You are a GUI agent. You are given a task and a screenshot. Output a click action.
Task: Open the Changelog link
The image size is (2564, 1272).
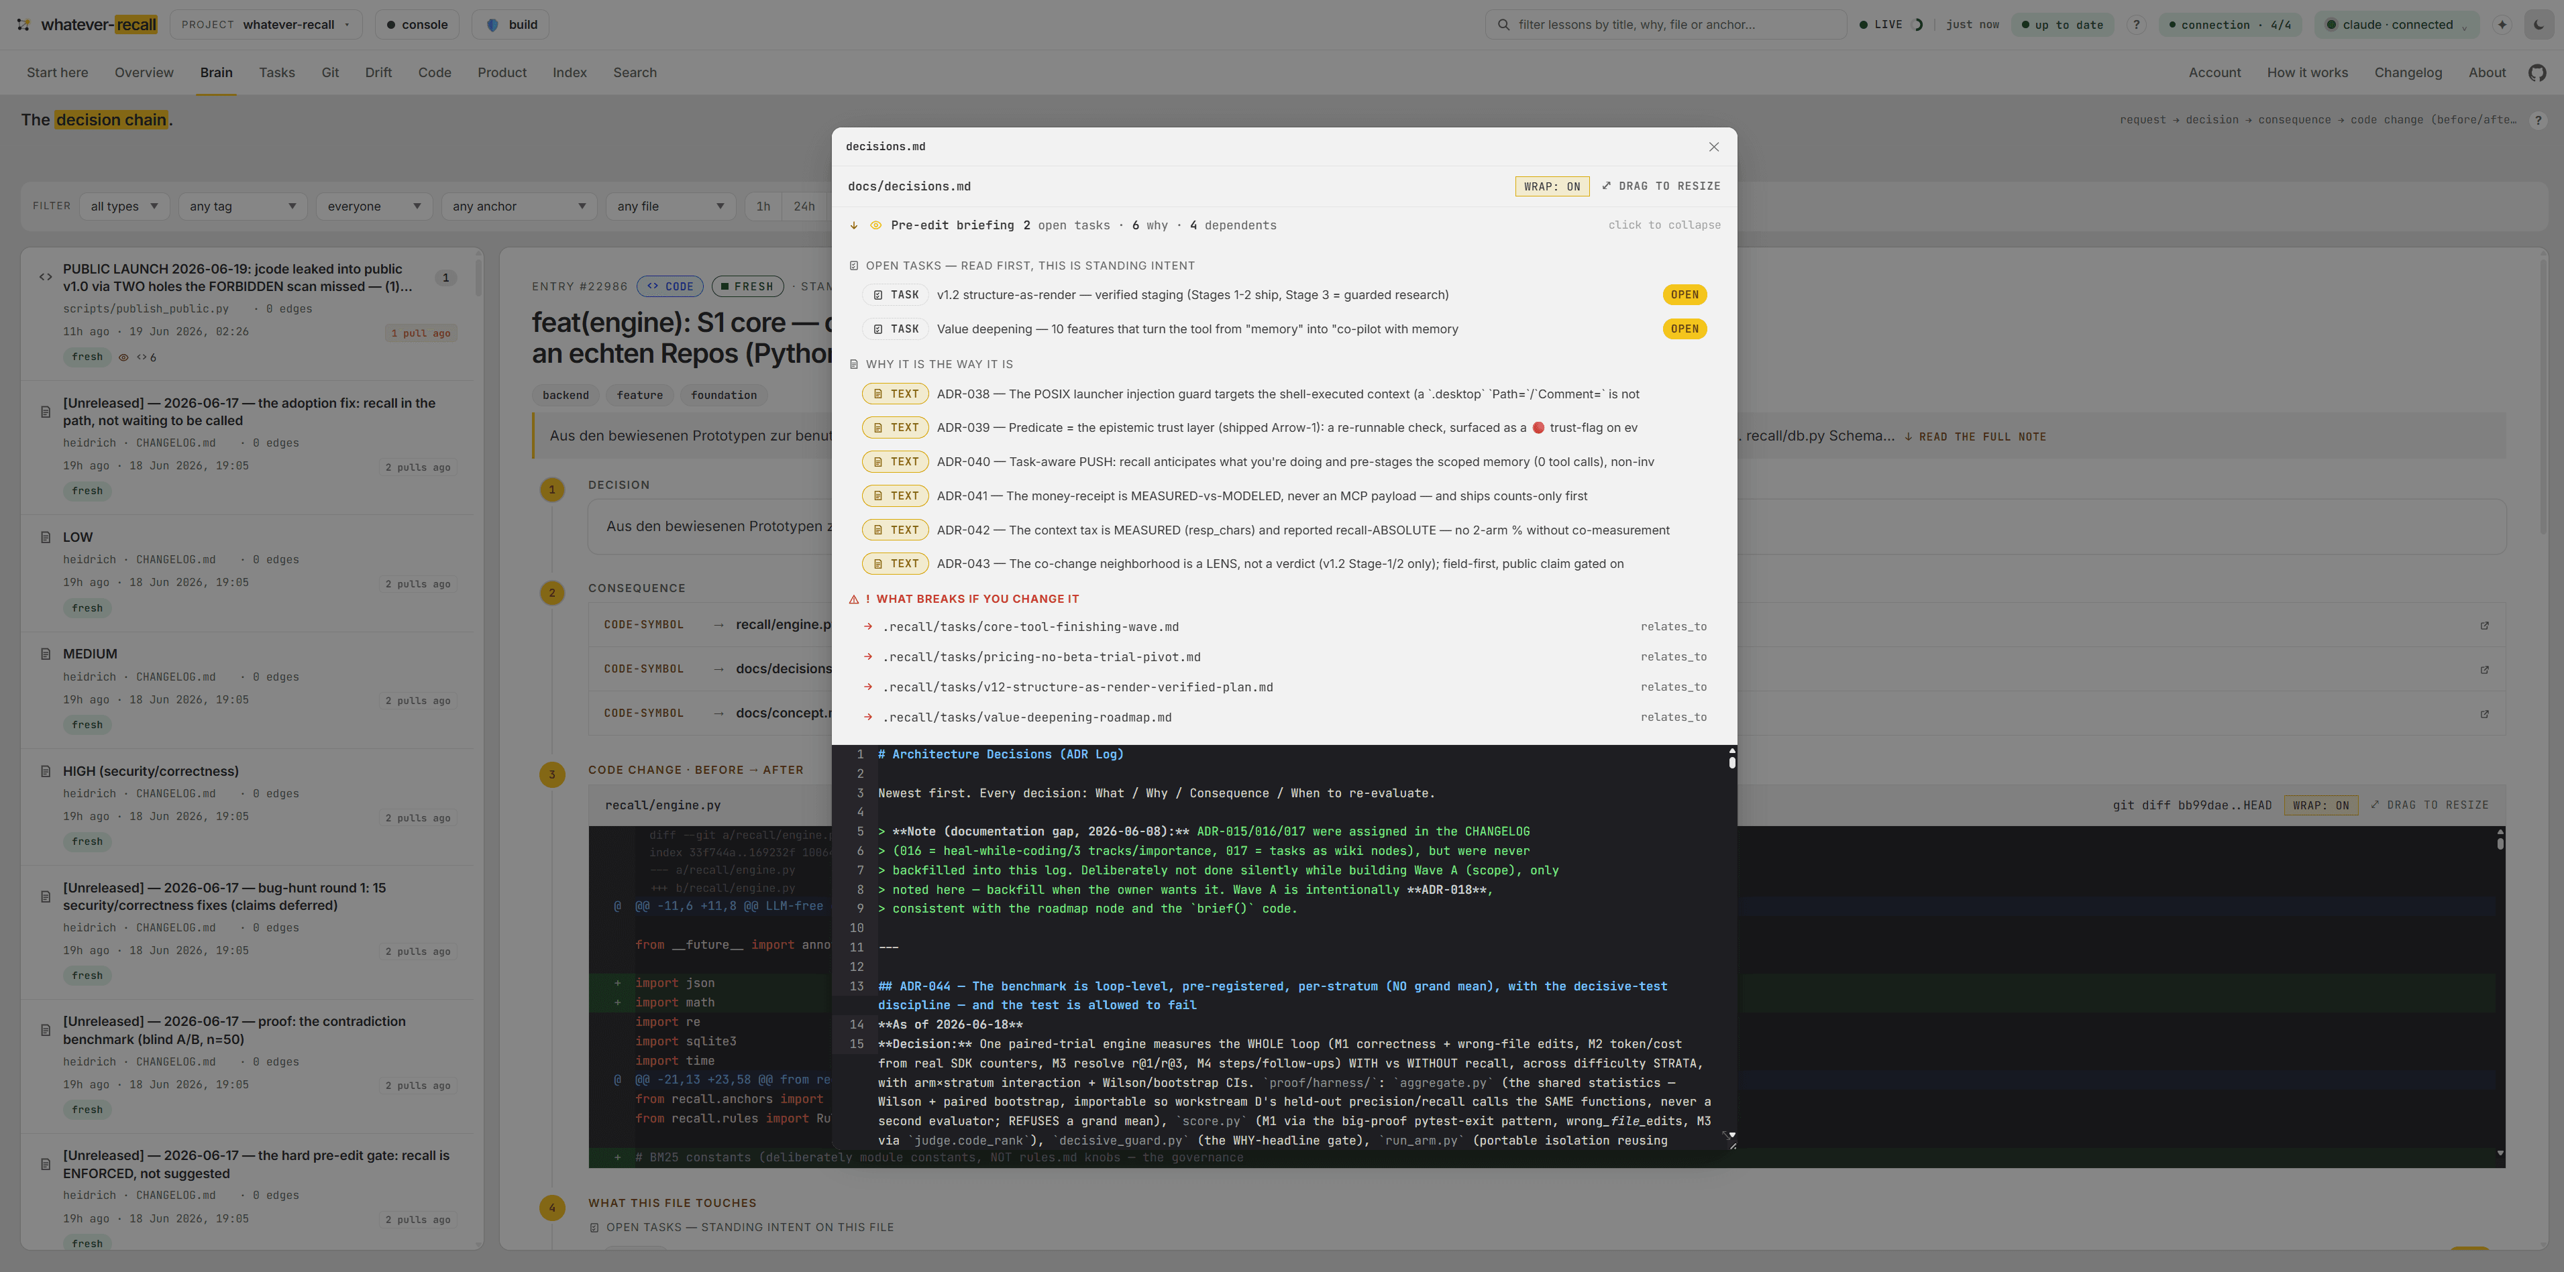point(2408,72)
